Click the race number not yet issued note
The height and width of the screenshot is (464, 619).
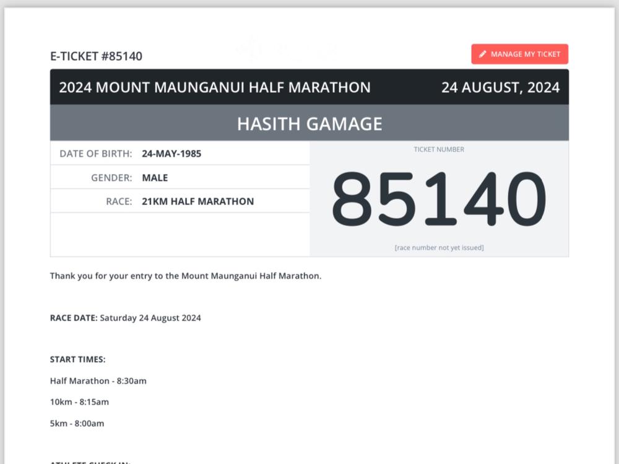[439, 248]
